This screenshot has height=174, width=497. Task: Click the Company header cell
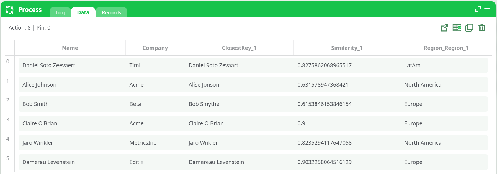coord(155,48)
